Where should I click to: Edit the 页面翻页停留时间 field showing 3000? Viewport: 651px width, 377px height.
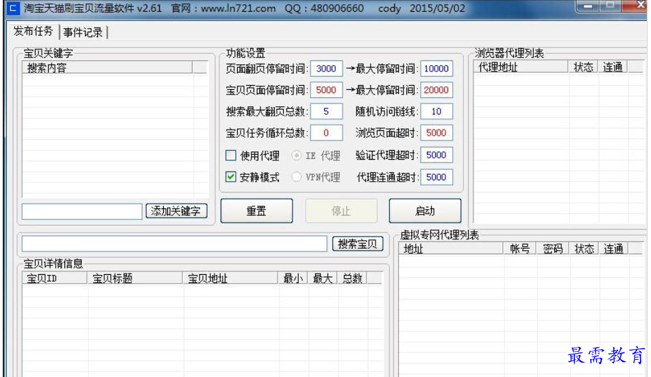point(326,69)
